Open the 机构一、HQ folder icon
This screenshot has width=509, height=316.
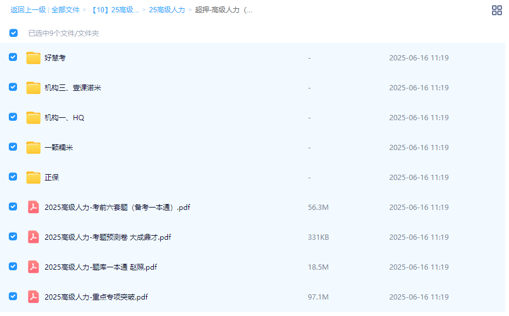(33, 118)
